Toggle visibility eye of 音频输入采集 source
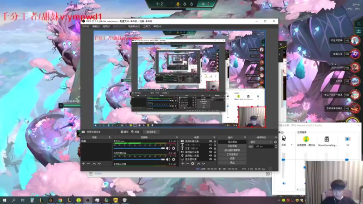The image size is (363, 204). (x=211, y=155)
